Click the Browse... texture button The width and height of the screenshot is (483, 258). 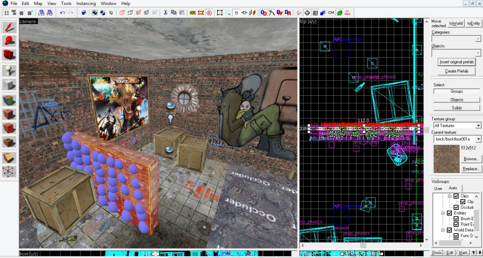[x=471, y=159]
